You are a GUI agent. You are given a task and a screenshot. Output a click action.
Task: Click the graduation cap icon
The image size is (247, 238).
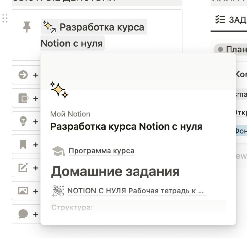(x=58, y=151)
